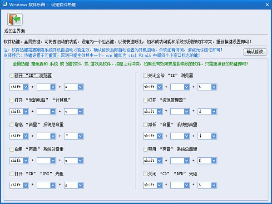Click the app icon in the title bar

coord(5,4)
